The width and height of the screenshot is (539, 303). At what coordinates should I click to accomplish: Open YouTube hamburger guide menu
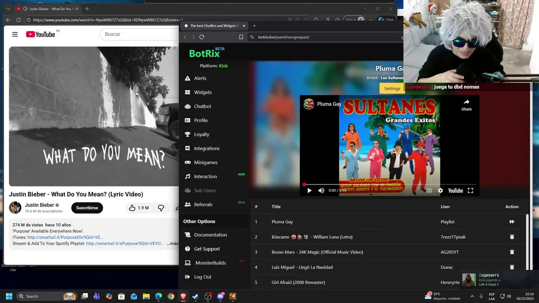click(x=15, y=34)
